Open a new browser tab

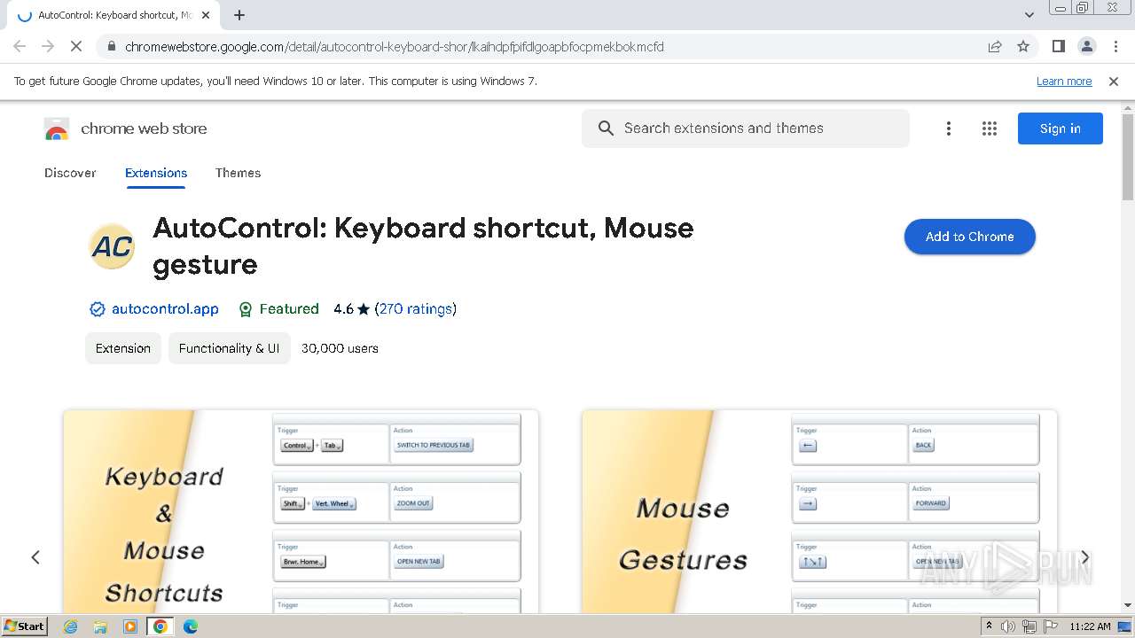coord(239,15)
